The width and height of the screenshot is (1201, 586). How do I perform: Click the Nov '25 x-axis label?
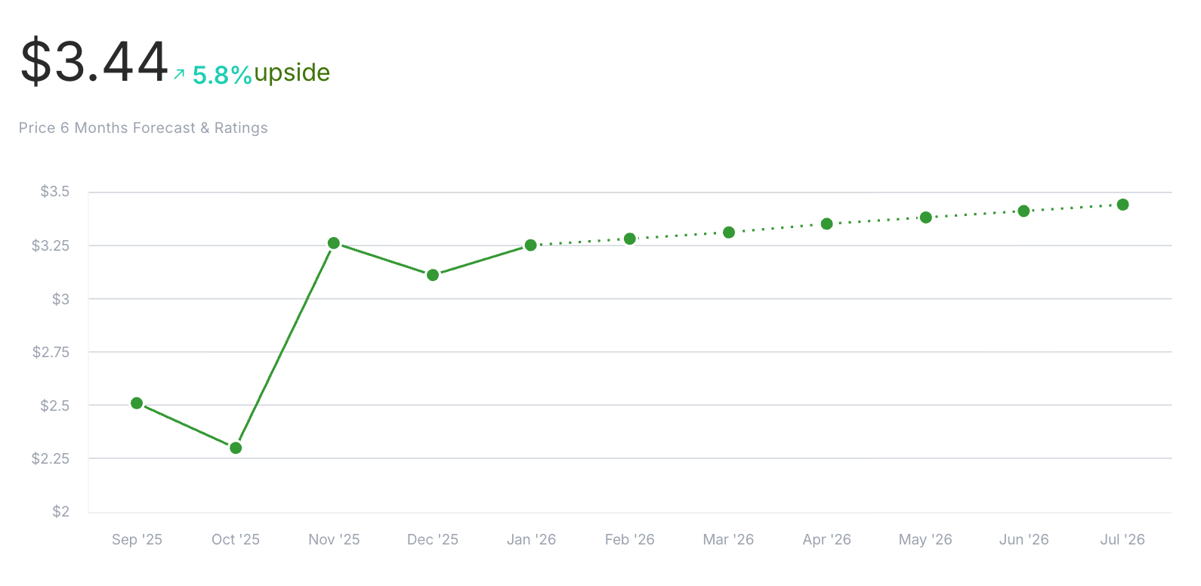334,539
